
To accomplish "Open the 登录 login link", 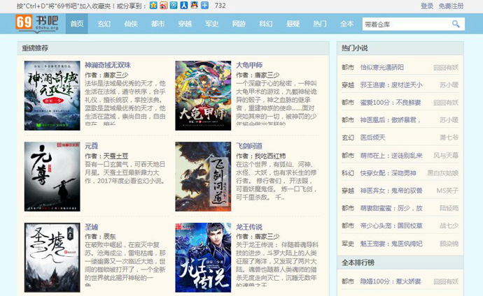I will point(427,6).
